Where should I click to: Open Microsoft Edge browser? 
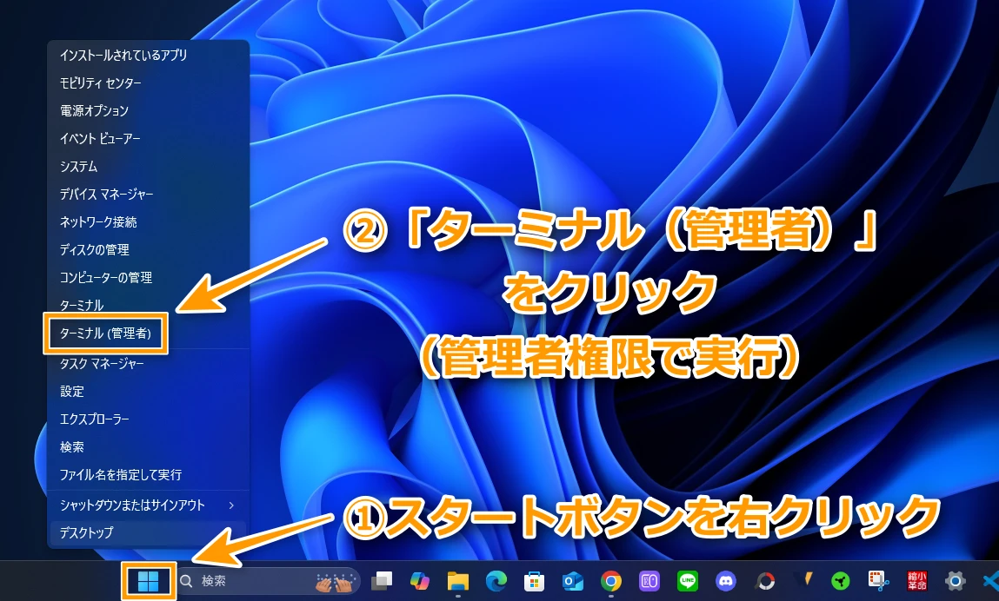[496, 581]
